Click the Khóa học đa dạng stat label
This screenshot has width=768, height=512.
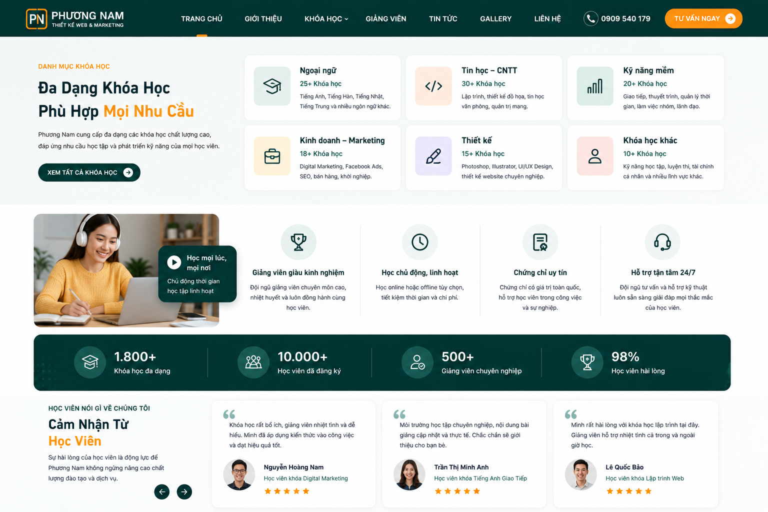pyautogui.click(x=142, y=371)
